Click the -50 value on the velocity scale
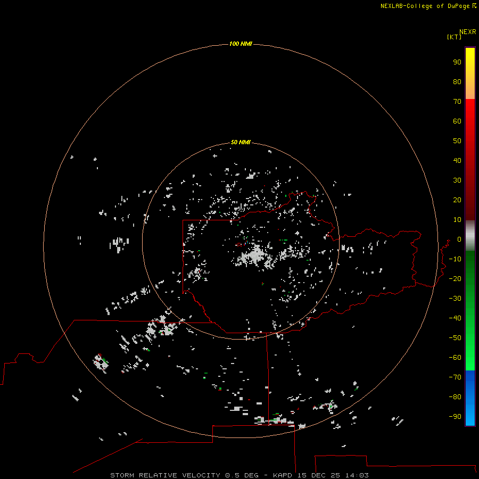This screenshot has height=479, width=479. [455, 337]
